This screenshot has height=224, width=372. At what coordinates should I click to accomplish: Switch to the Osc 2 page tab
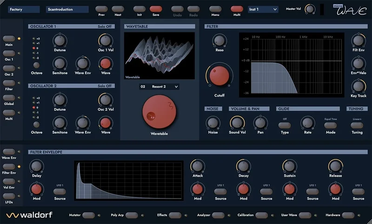(9, 68)
